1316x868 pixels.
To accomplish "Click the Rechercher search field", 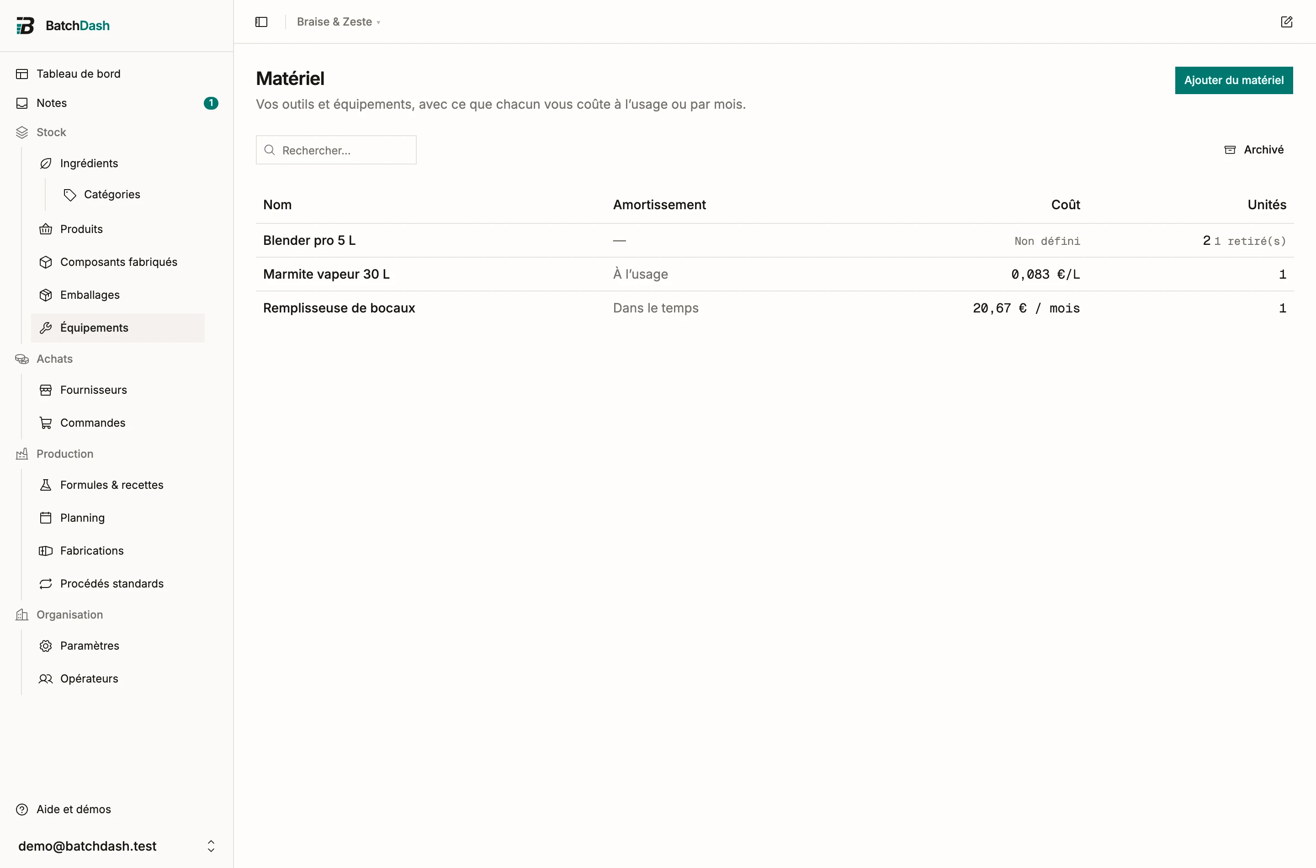I will pyautogui.click(x=336, y=150).
